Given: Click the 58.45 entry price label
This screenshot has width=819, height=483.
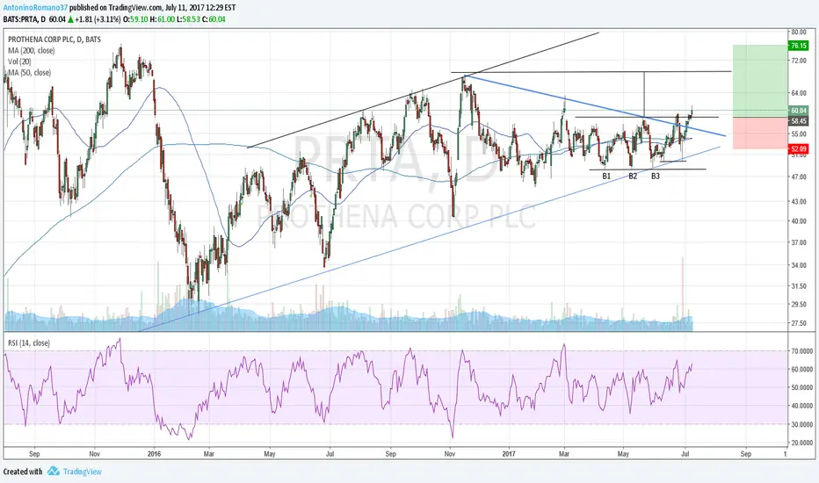Looking at the screenshot, I should tap(799, 121).
